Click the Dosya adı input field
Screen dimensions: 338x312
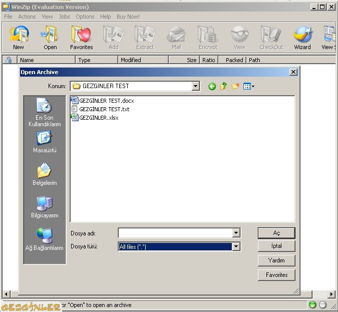coord(175,233)
